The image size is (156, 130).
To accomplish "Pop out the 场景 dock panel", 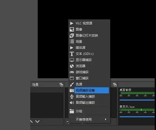I will (x=61, y=85).
